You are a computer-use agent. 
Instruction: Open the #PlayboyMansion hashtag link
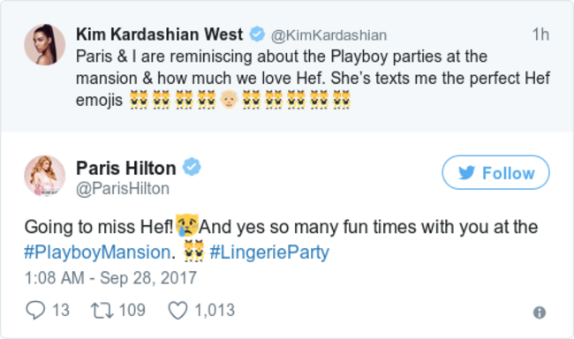97,252
